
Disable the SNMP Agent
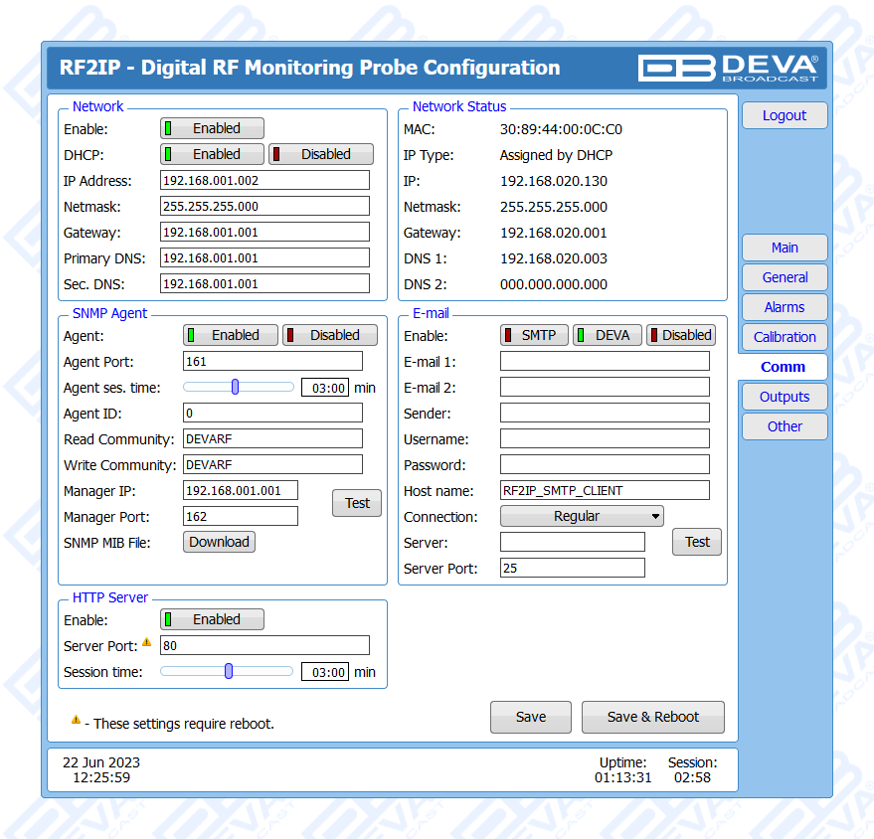330,335
